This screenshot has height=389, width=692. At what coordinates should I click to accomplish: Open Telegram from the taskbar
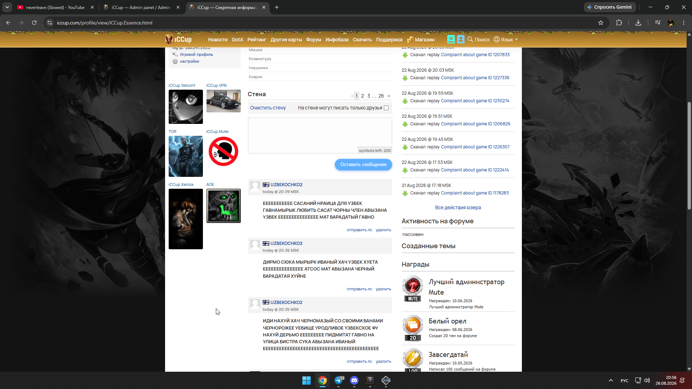pyautogui.click(x=338, y=380)
